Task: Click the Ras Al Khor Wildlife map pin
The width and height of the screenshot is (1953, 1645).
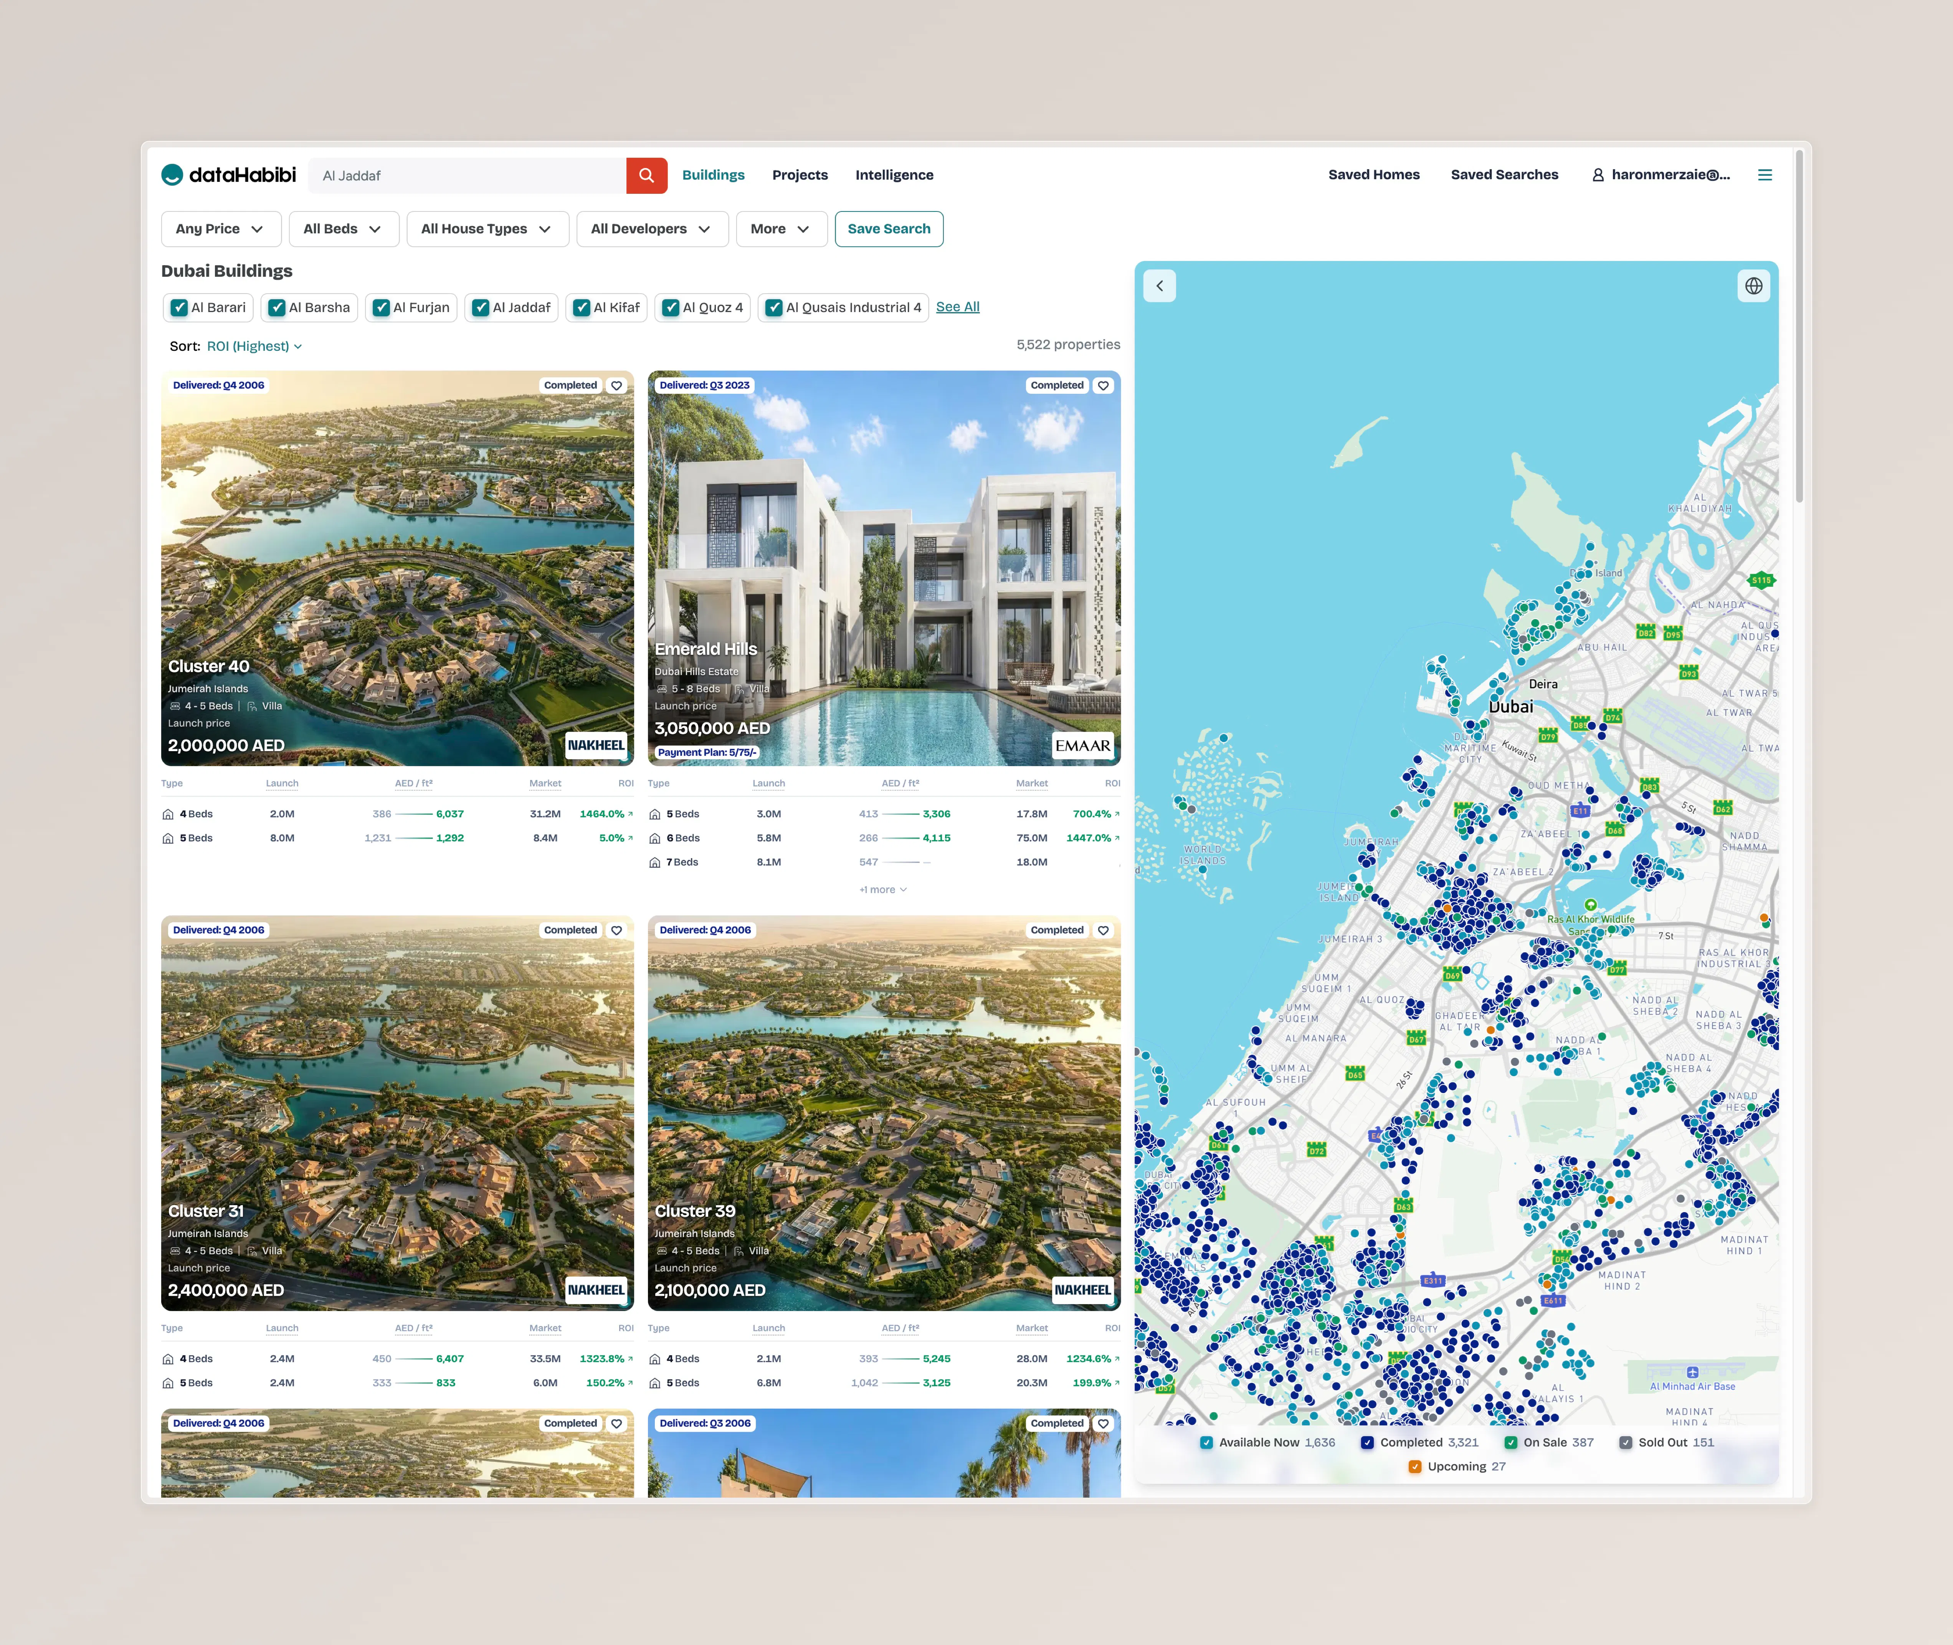Action: click(x=1590, y=905)
